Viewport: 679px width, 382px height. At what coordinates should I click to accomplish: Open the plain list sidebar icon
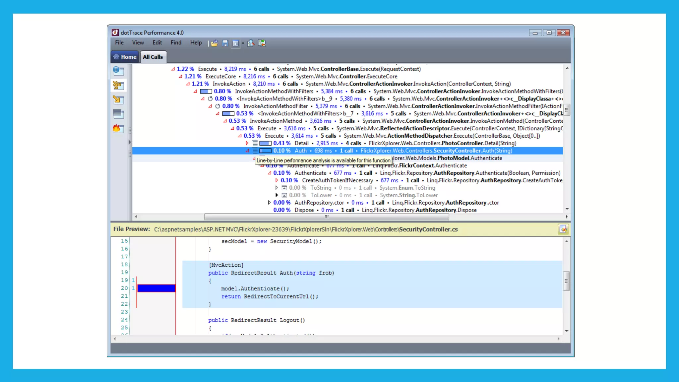118,114
